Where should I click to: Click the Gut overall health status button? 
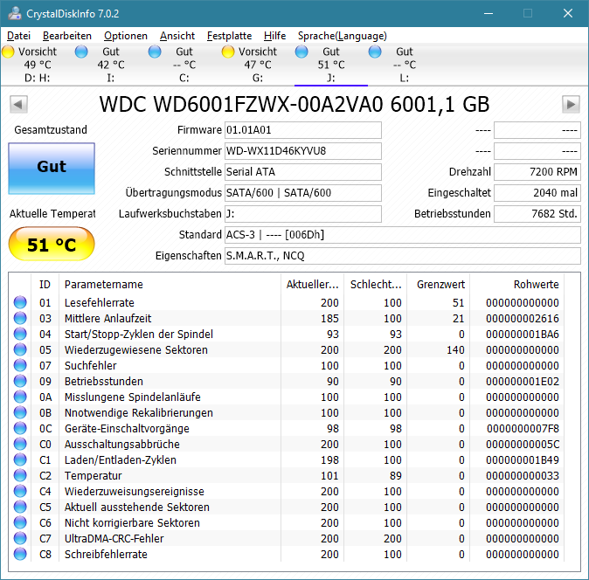(52, 169)
